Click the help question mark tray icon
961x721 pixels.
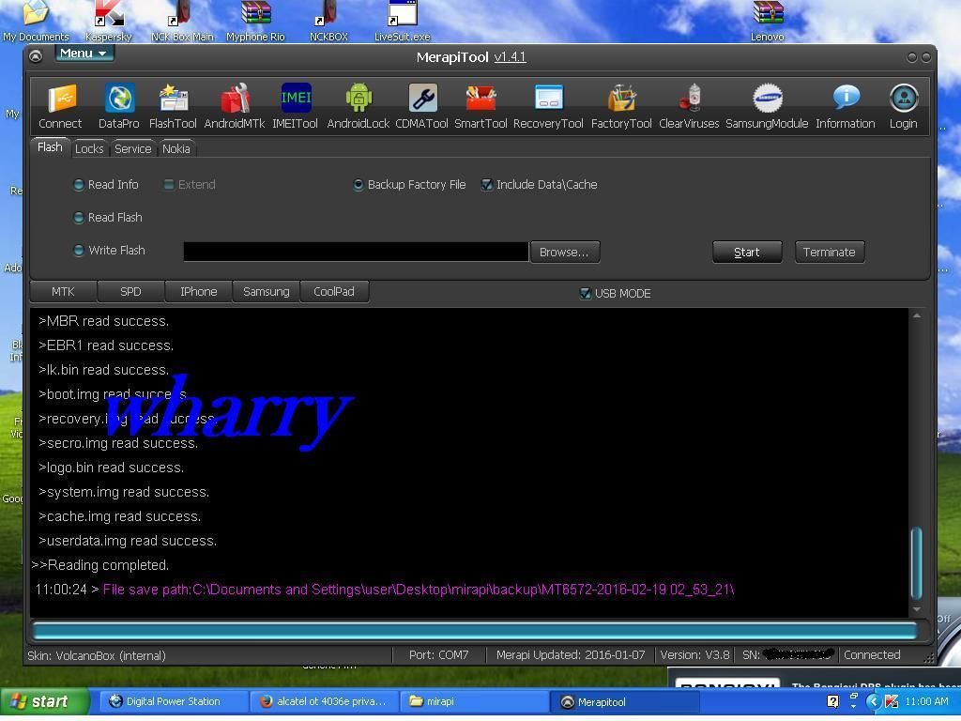pyautogui.click(x=833, y=702)
